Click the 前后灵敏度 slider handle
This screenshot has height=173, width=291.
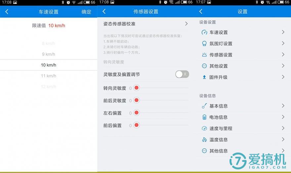(136, 100)
